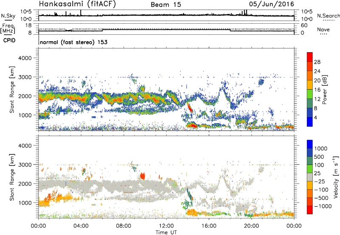Screen dimensions: 340x235
Task: Click the "2000" tick in velocity panel
Action: tap(25, 184)
